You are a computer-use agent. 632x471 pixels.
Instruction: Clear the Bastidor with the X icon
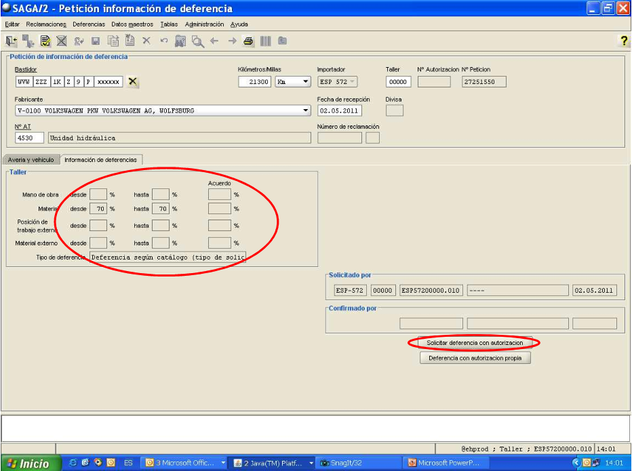(132, 81)
